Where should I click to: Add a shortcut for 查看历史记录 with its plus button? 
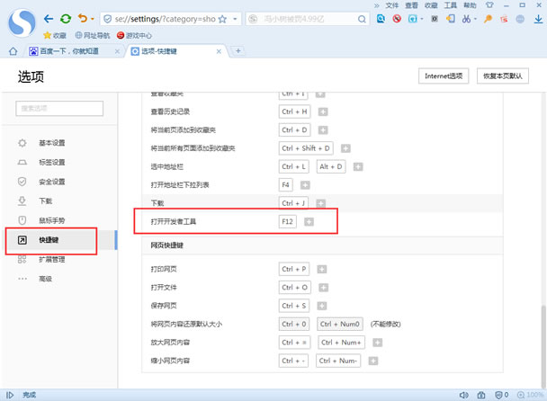[x=323, y=111]
